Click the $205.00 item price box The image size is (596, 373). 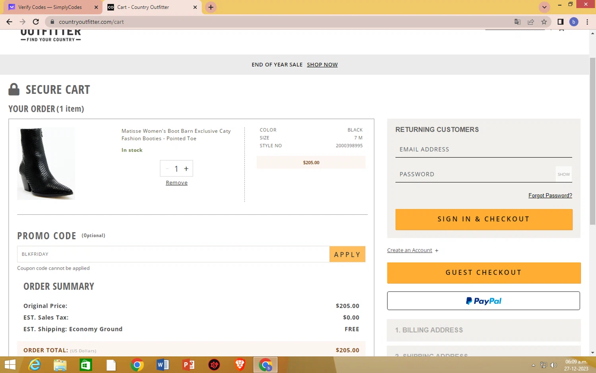[311, 162]
